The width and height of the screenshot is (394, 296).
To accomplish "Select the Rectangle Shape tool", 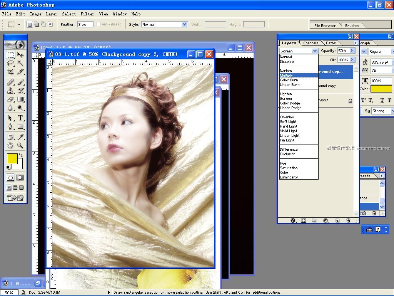I will [x=20, y=126].
